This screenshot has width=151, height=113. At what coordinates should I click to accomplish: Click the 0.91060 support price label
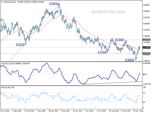[x=102, y=52]
